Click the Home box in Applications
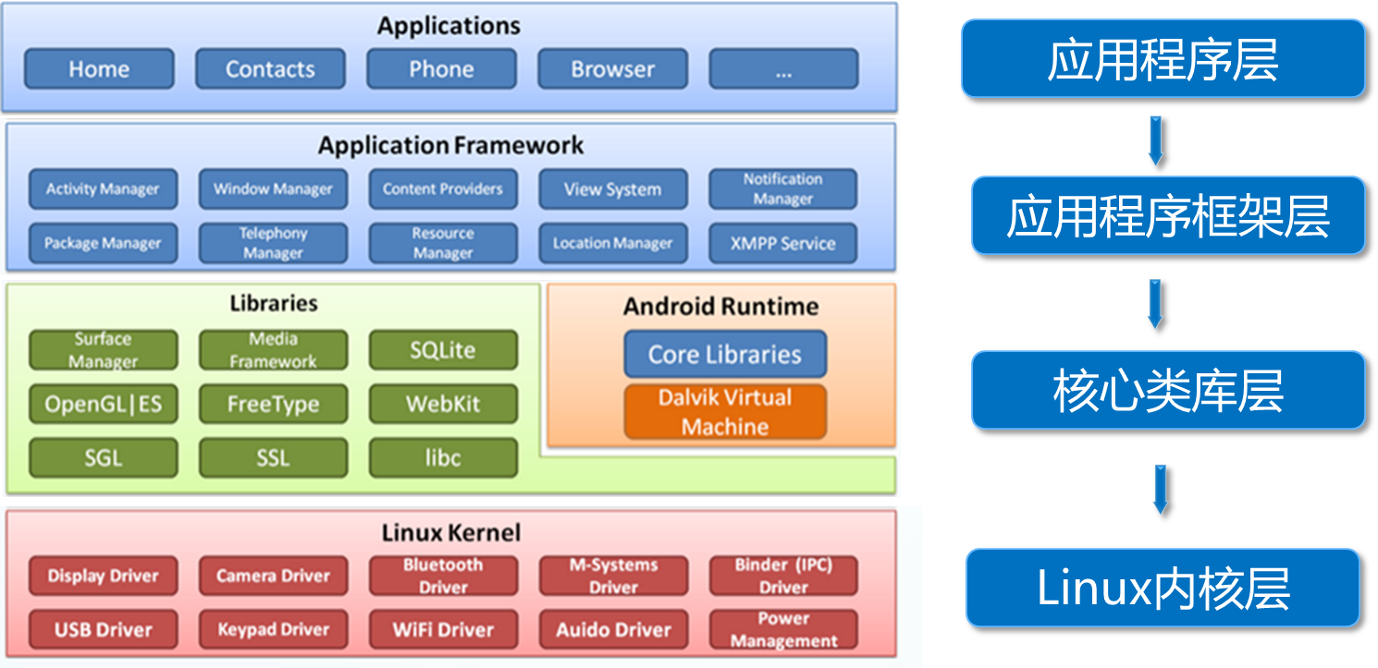The width and height of the screenshot is (1378, 668). point(99,69)
